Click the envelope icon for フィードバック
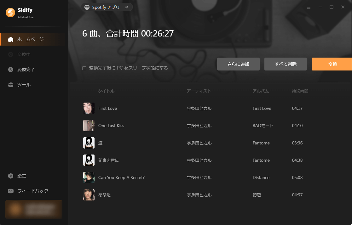The height and width of the screenshot is (225, 352). pyautogui.click(x=10, y=191)
